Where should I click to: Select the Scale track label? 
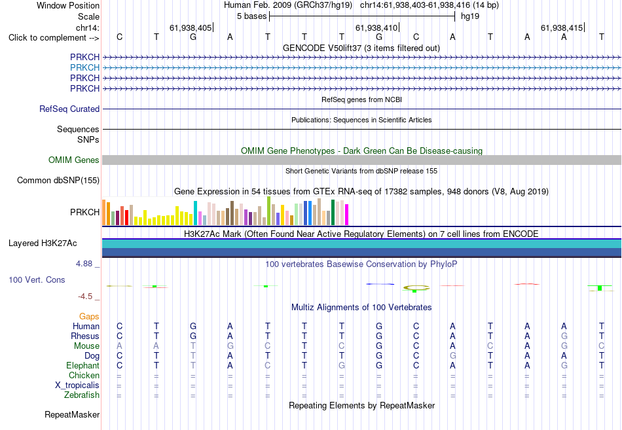(88, 16)
